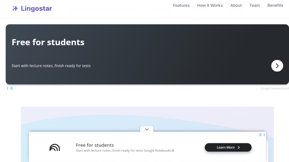
Task: Navigate to the About section
Action: (236, 5)
